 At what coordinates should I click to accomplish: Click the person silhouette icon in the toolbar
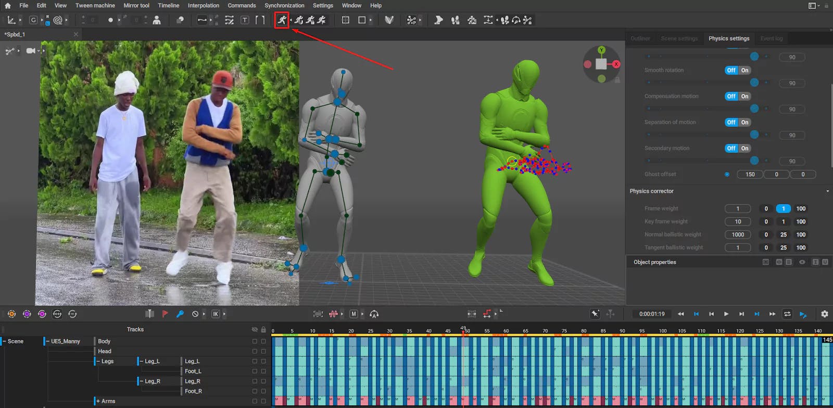click(x=157, y=20)
